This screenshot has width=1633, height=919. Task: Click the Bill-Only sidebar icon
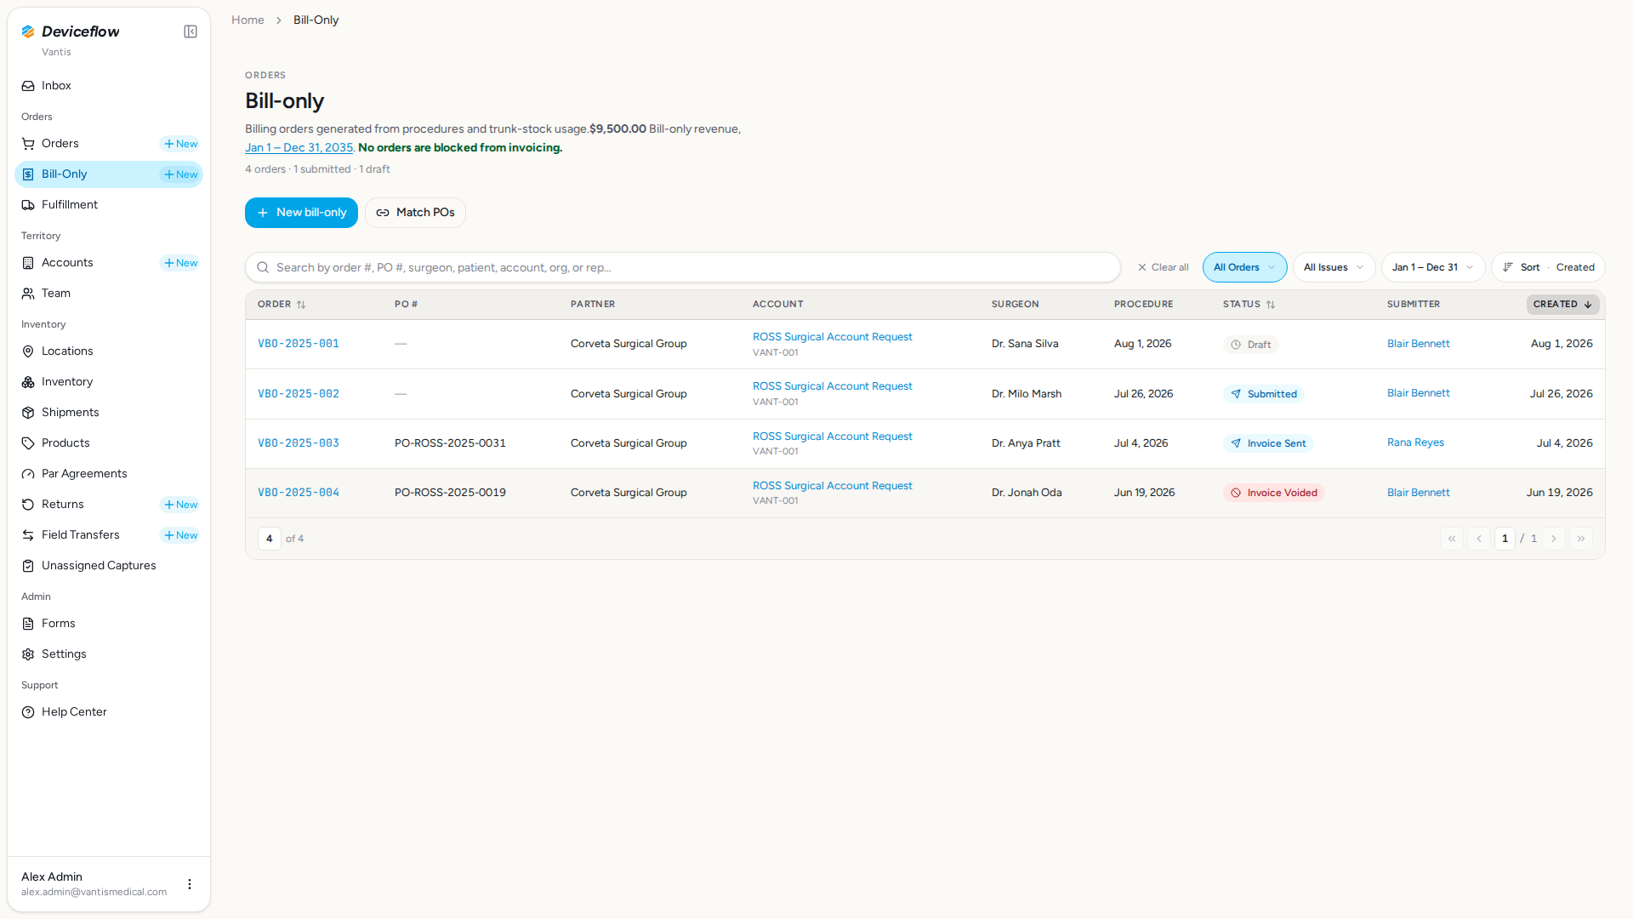[x=28, y=174]
